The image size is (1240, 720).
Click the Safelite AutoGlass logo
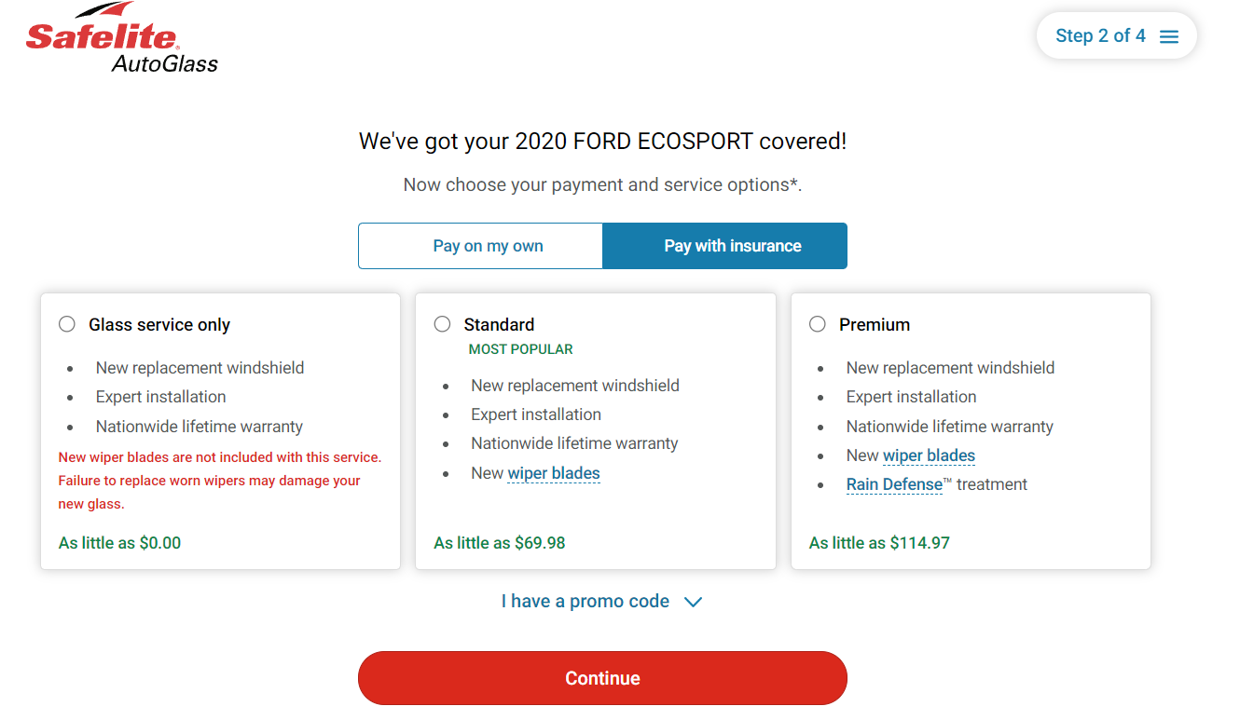[x=122, y=39]
